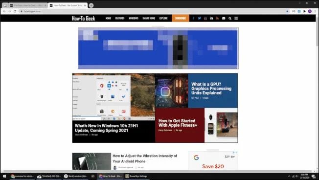Switch to first inactive browser tab
Image resolution: width=319 pixels, height=180 pixels.
[28, 5]
